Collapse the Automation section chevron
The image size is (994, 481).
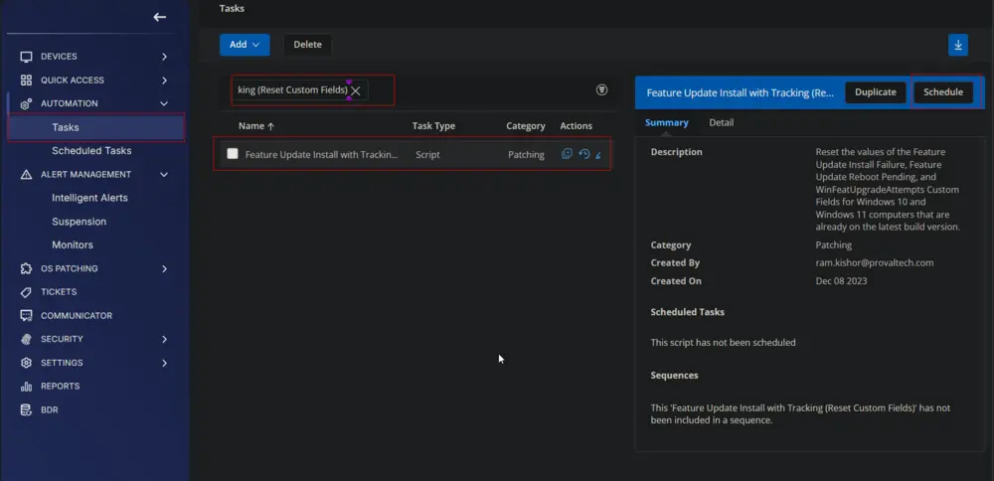(x=164, y=103)
